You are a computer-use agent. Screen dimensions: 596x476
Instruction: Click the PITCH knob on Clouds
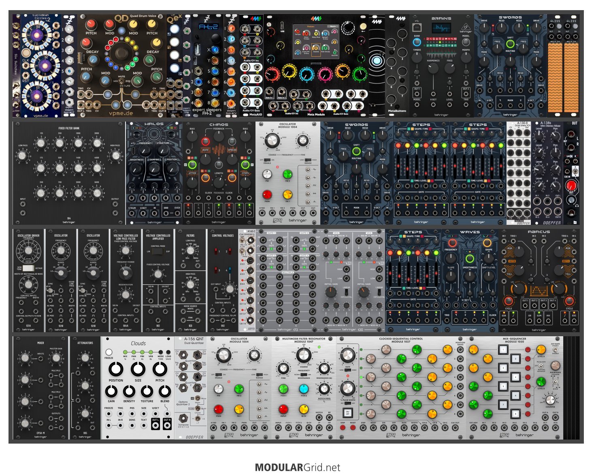tap(160, 369)
